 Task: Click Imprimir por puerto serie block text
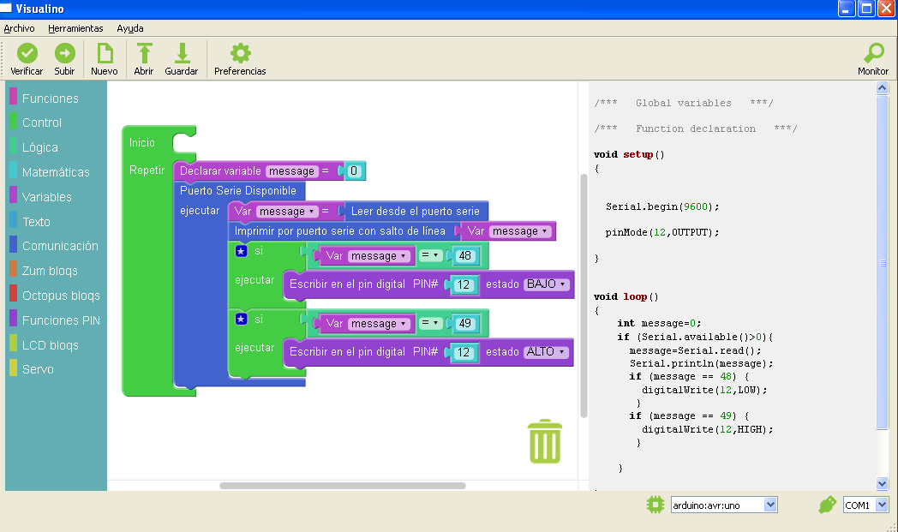[339, 230]
